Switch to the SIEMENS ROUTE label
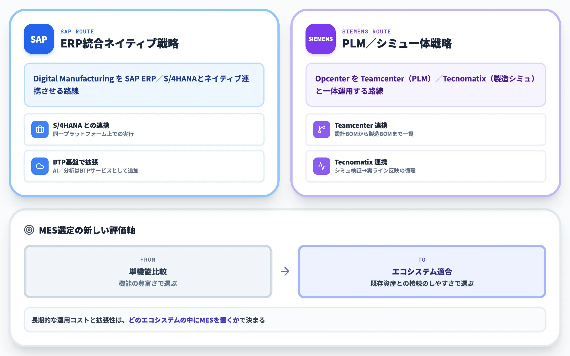Image resolution: width=570 pixels, height=356 pixels. 367,31
